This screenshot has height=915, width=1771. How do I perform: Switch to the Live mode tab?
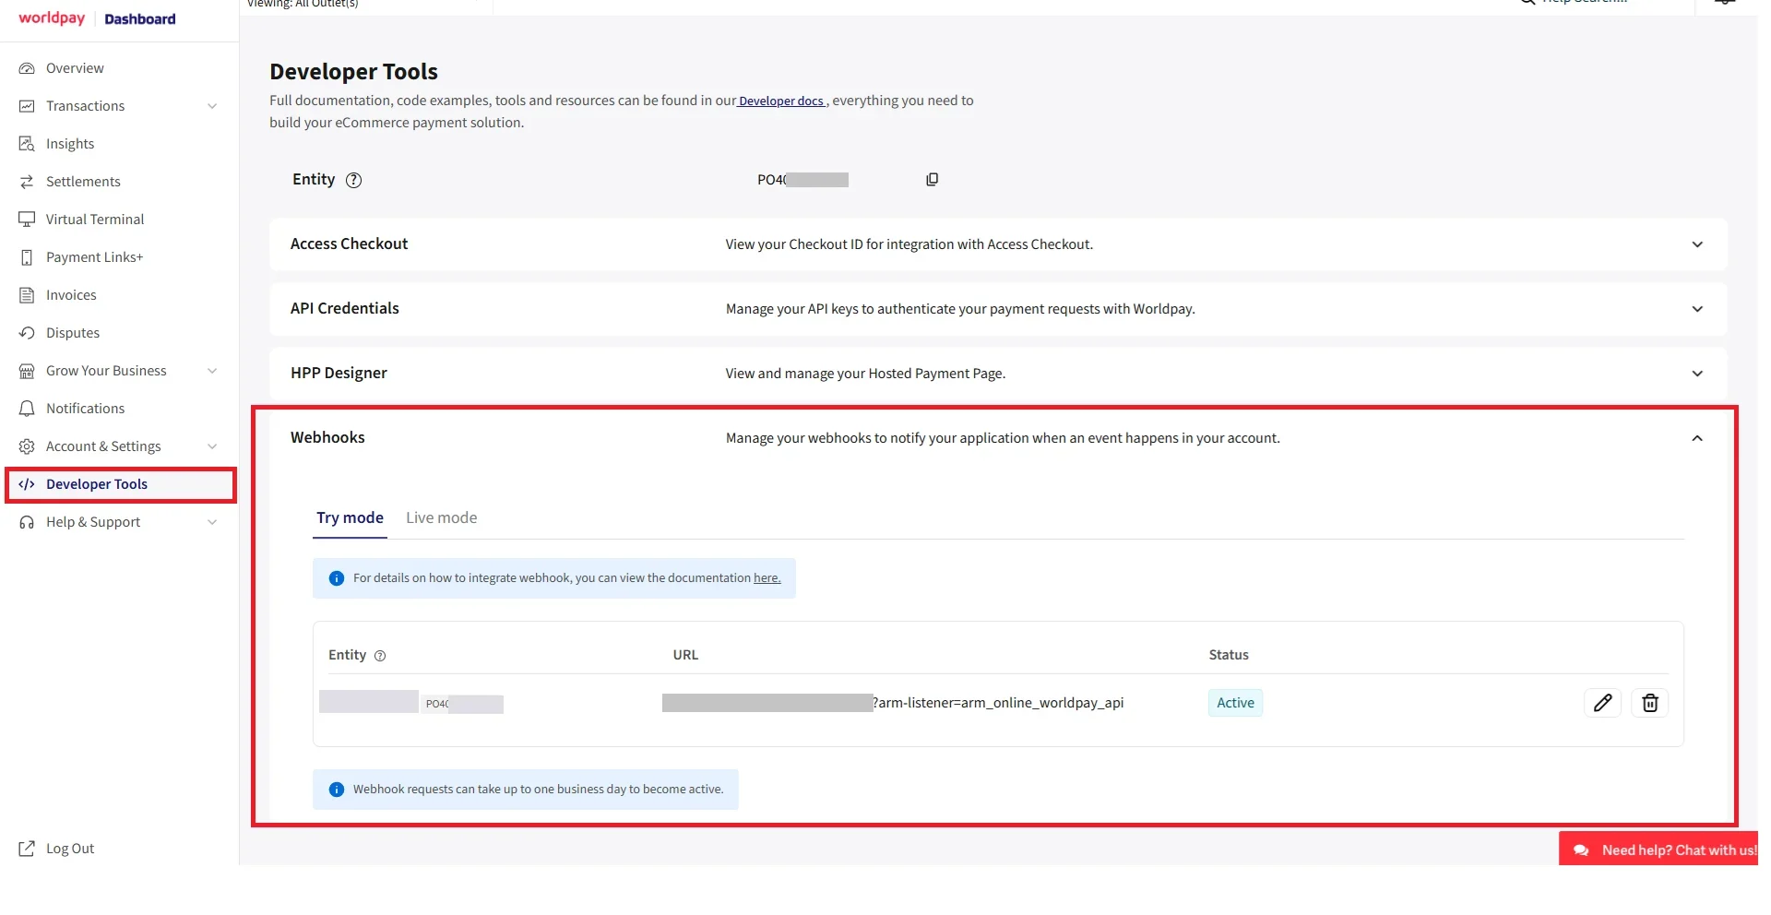(442, 518)
